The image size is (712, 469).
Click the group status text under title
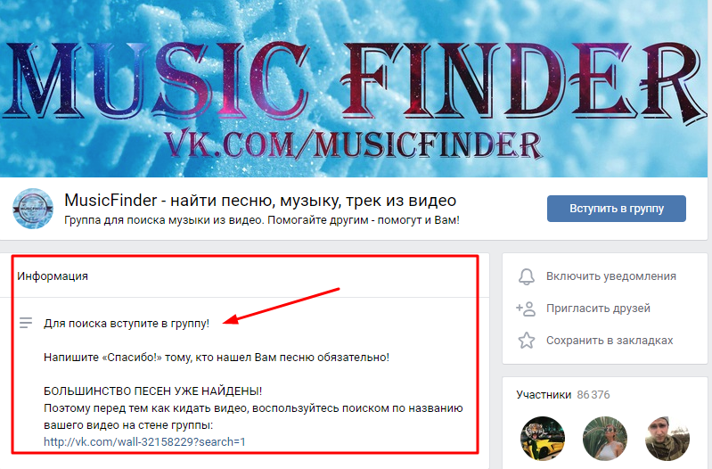[262, 220]
